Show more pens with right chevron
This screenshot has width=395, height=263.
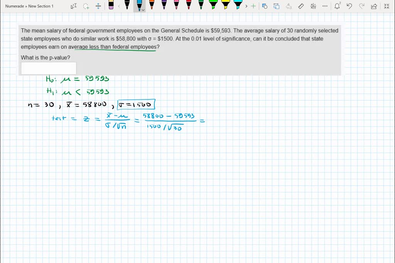(x=246, y=6)
